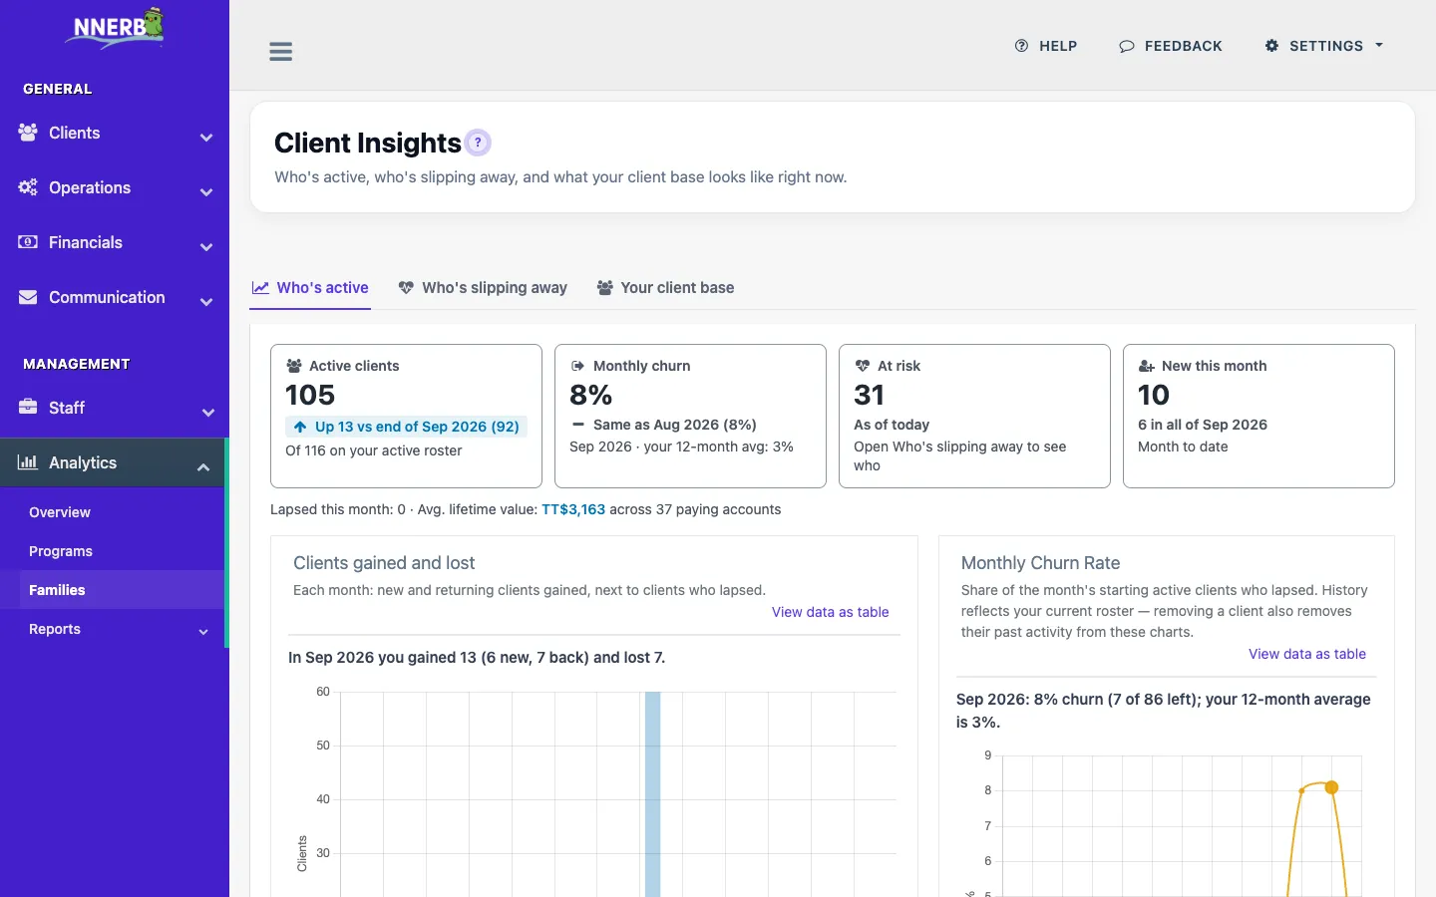This screenshot has width=1436, height=897.
Task: Click the New this month 10 value
Action: [1154, 396]
